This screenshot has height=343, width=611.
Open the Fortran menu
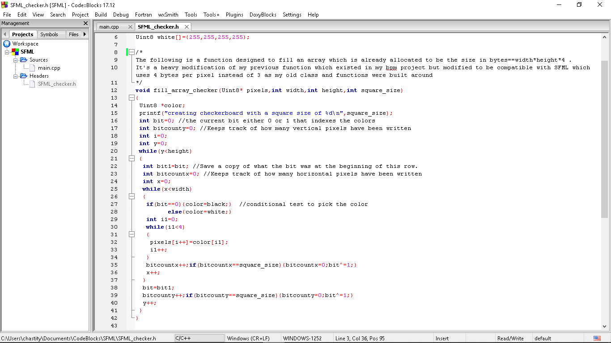144,15
